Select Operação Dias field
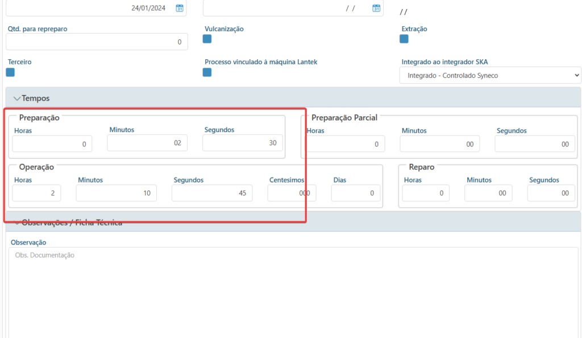 356,193
